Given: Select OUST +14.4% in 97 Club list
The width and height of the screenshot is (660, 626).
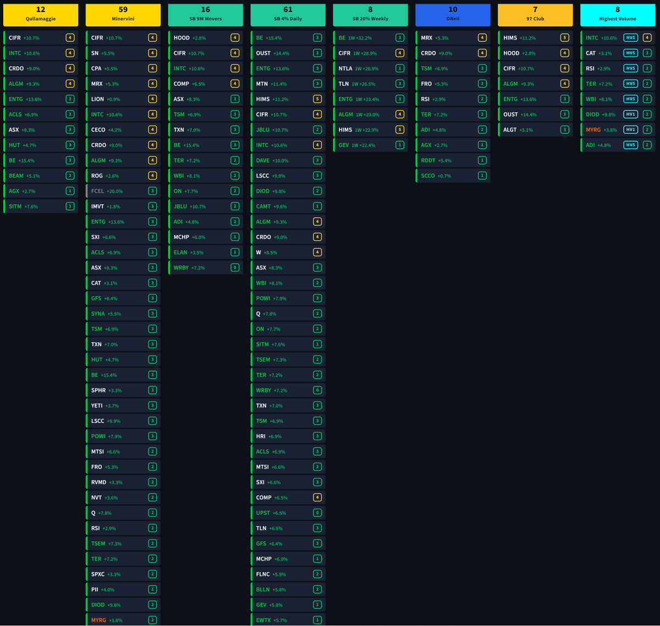Looking at the screenshot, I should coord(536,114).
